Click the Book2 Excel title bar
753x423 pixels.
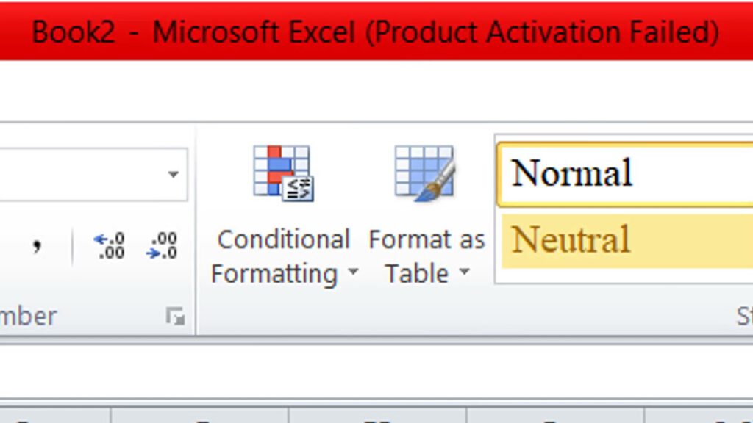[375, 31]
